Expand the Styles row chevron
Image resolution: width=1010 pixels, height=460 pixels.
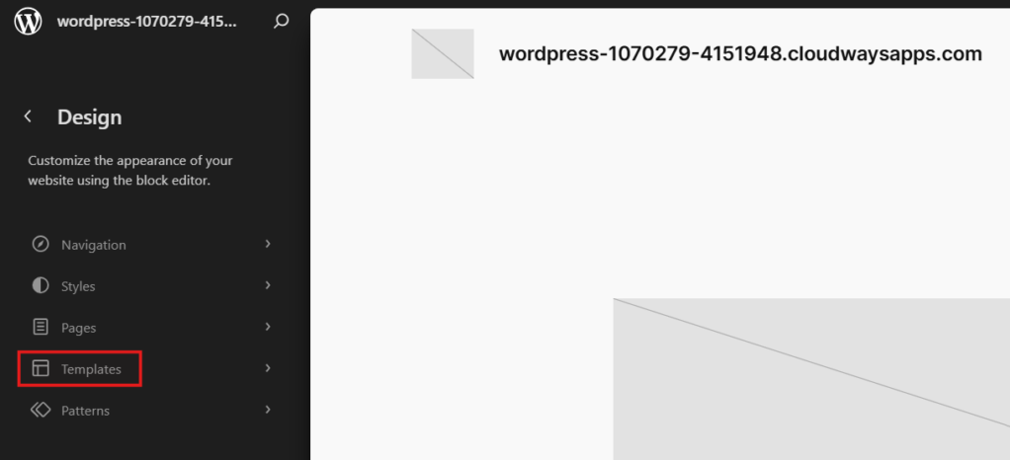(x=268, y=285)
